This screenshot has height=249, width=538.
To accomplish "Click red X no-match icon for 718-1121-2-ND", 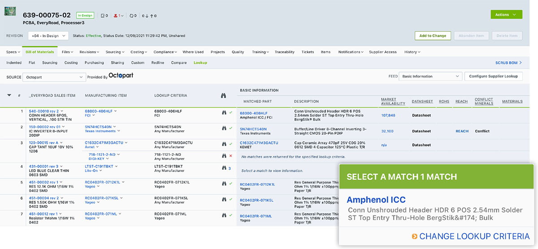I will [231, 155].
